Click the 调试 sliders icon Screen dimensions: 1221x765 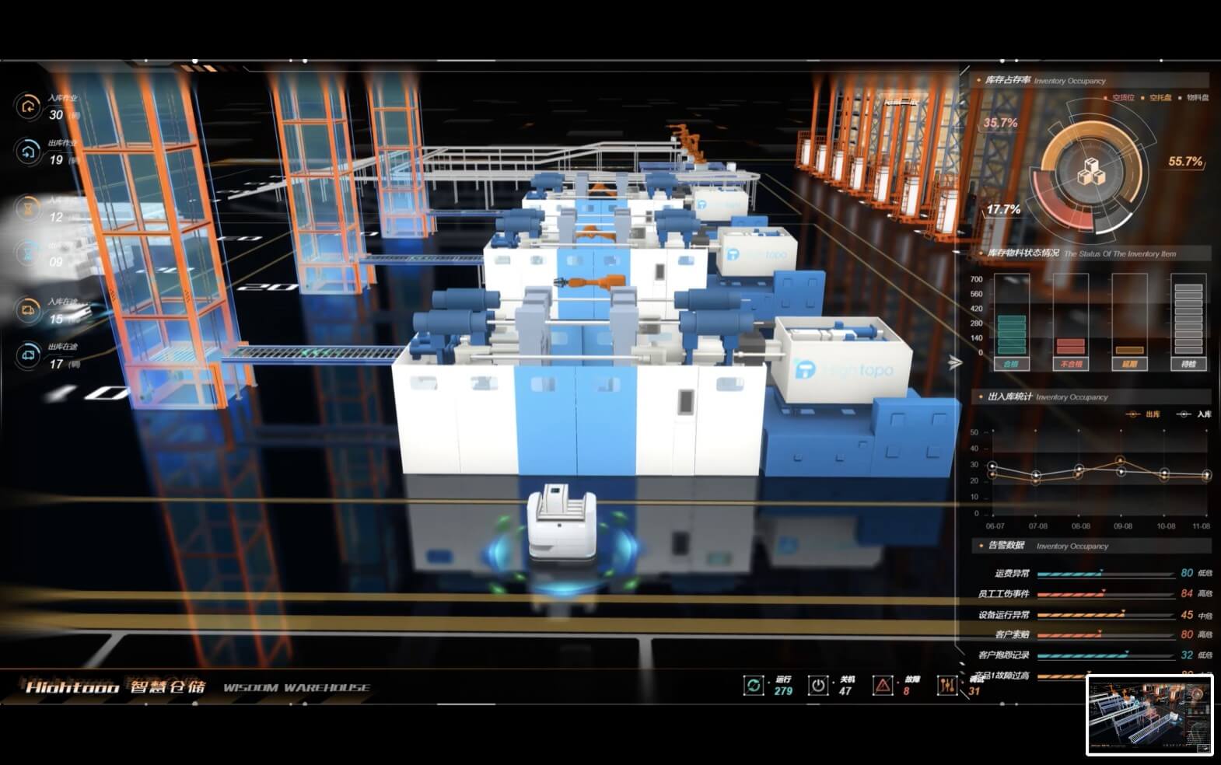(947, 685)
